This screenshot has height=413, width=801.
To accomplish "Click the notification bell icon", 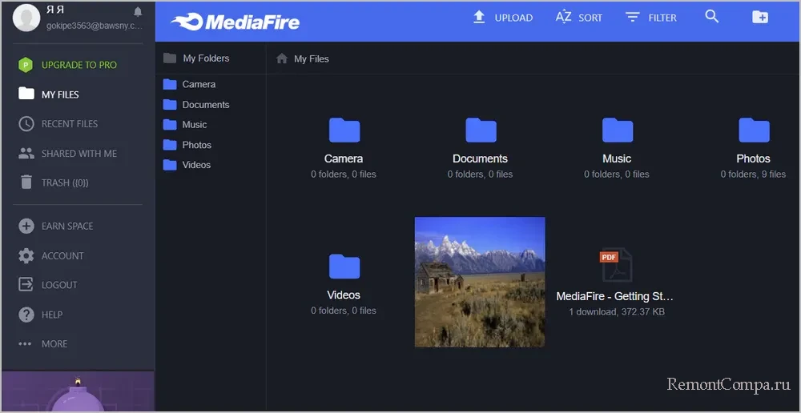I will pos(138,12).
